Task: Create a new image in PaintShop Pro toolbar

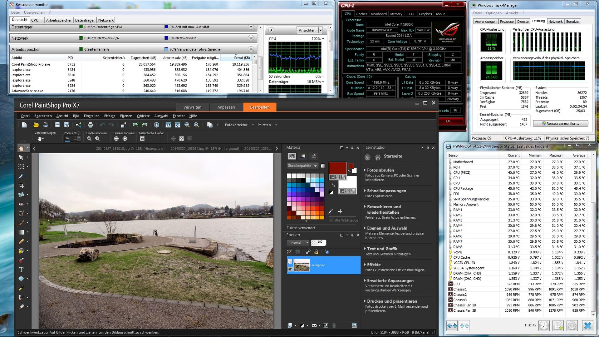Action: coord(24,125)
